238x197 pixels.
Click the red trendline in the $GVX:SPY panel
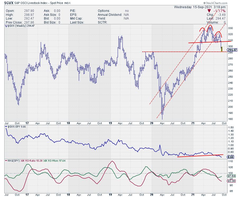(190, 156)
